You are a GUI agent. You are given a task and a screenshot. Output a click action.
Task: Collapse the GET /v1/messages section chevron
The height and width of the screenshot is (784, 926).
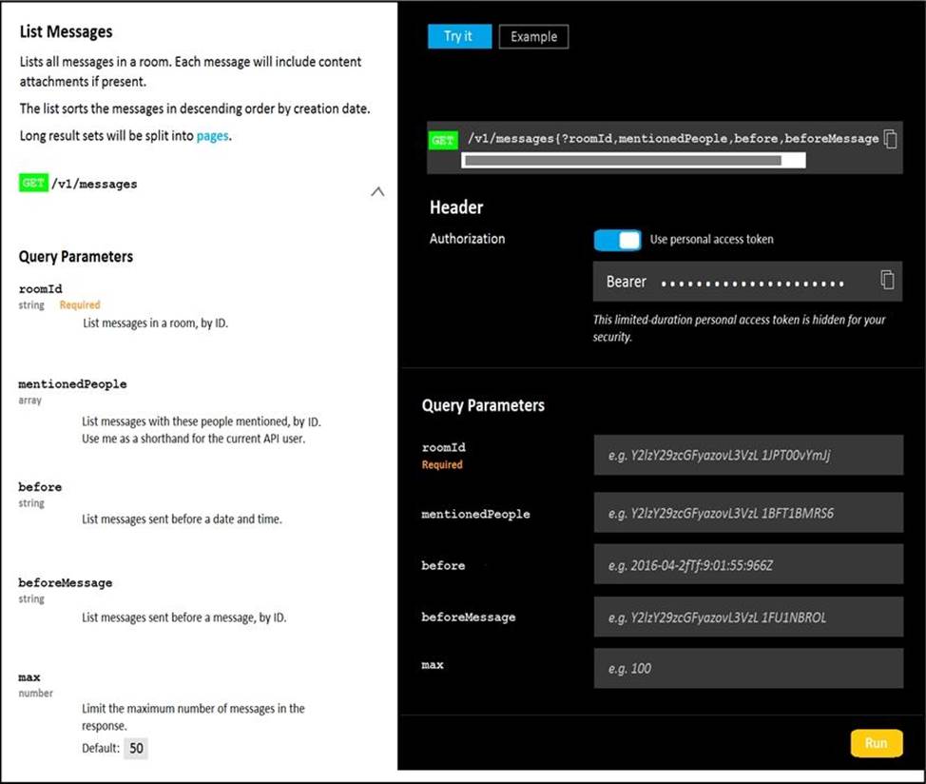coord(377,191)
